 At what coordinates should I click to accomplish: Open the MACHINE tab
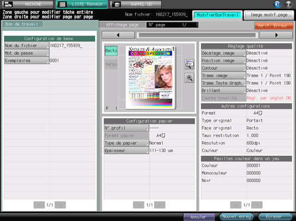(x=28, y=4)
